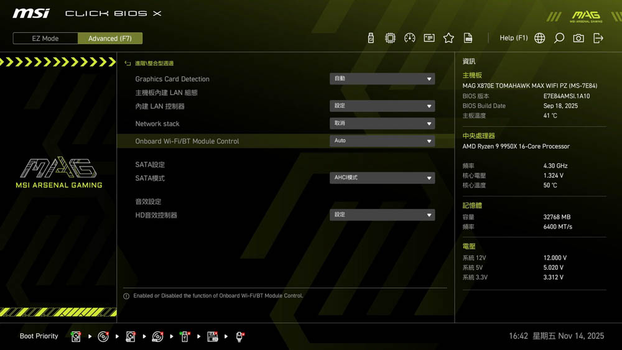622x350 pixels.
Task: Click Help (F1) button
Action: (x=513, y=39)
